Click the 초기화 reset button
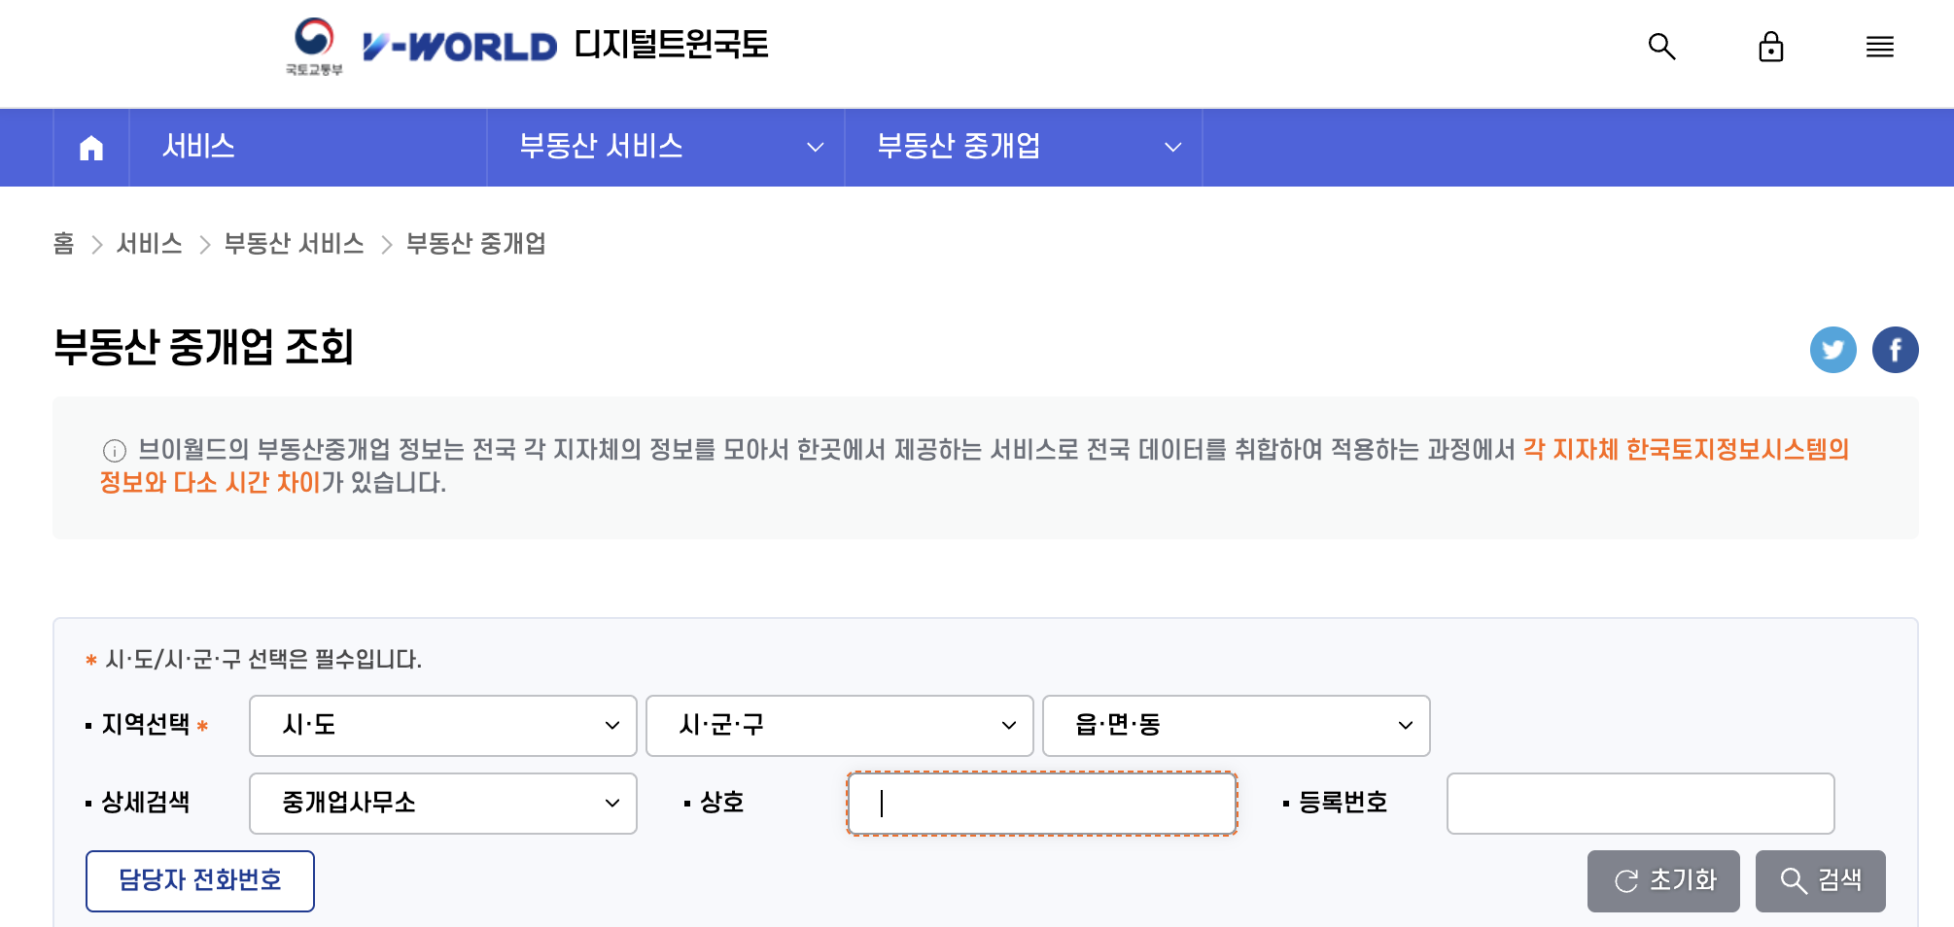Image resolution: width=1954 pixels, height=927 pixels. 1663,881
